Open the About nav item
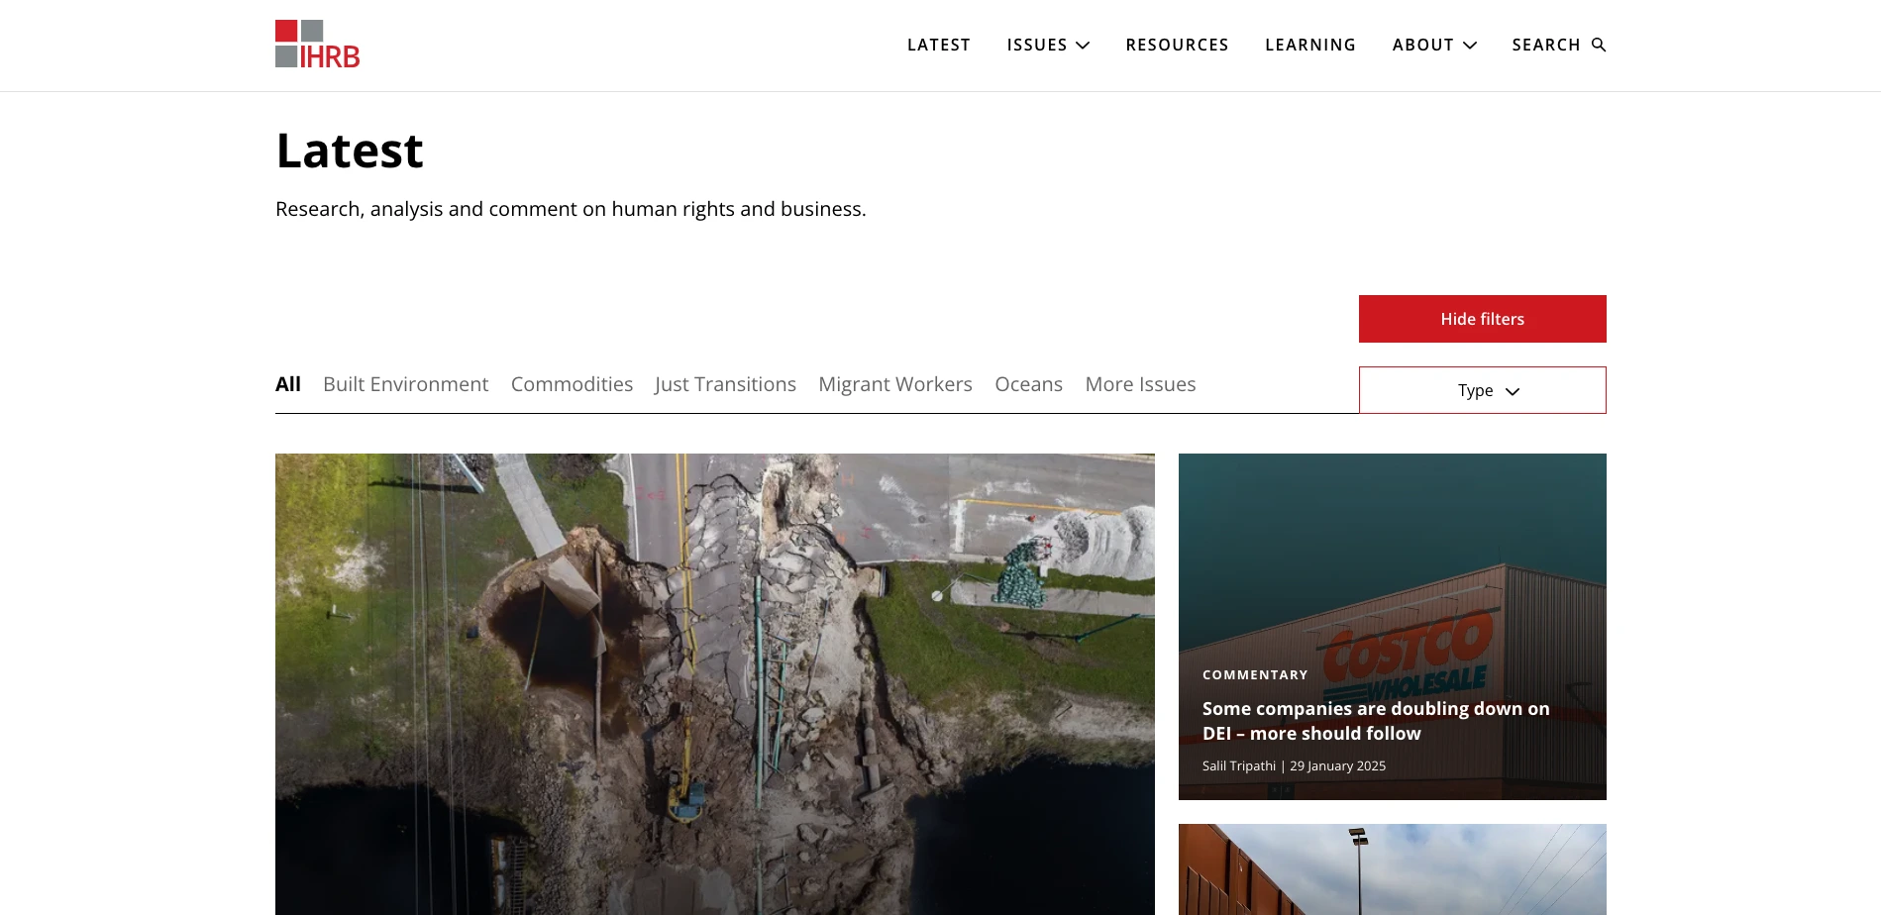 point(1422,45)
